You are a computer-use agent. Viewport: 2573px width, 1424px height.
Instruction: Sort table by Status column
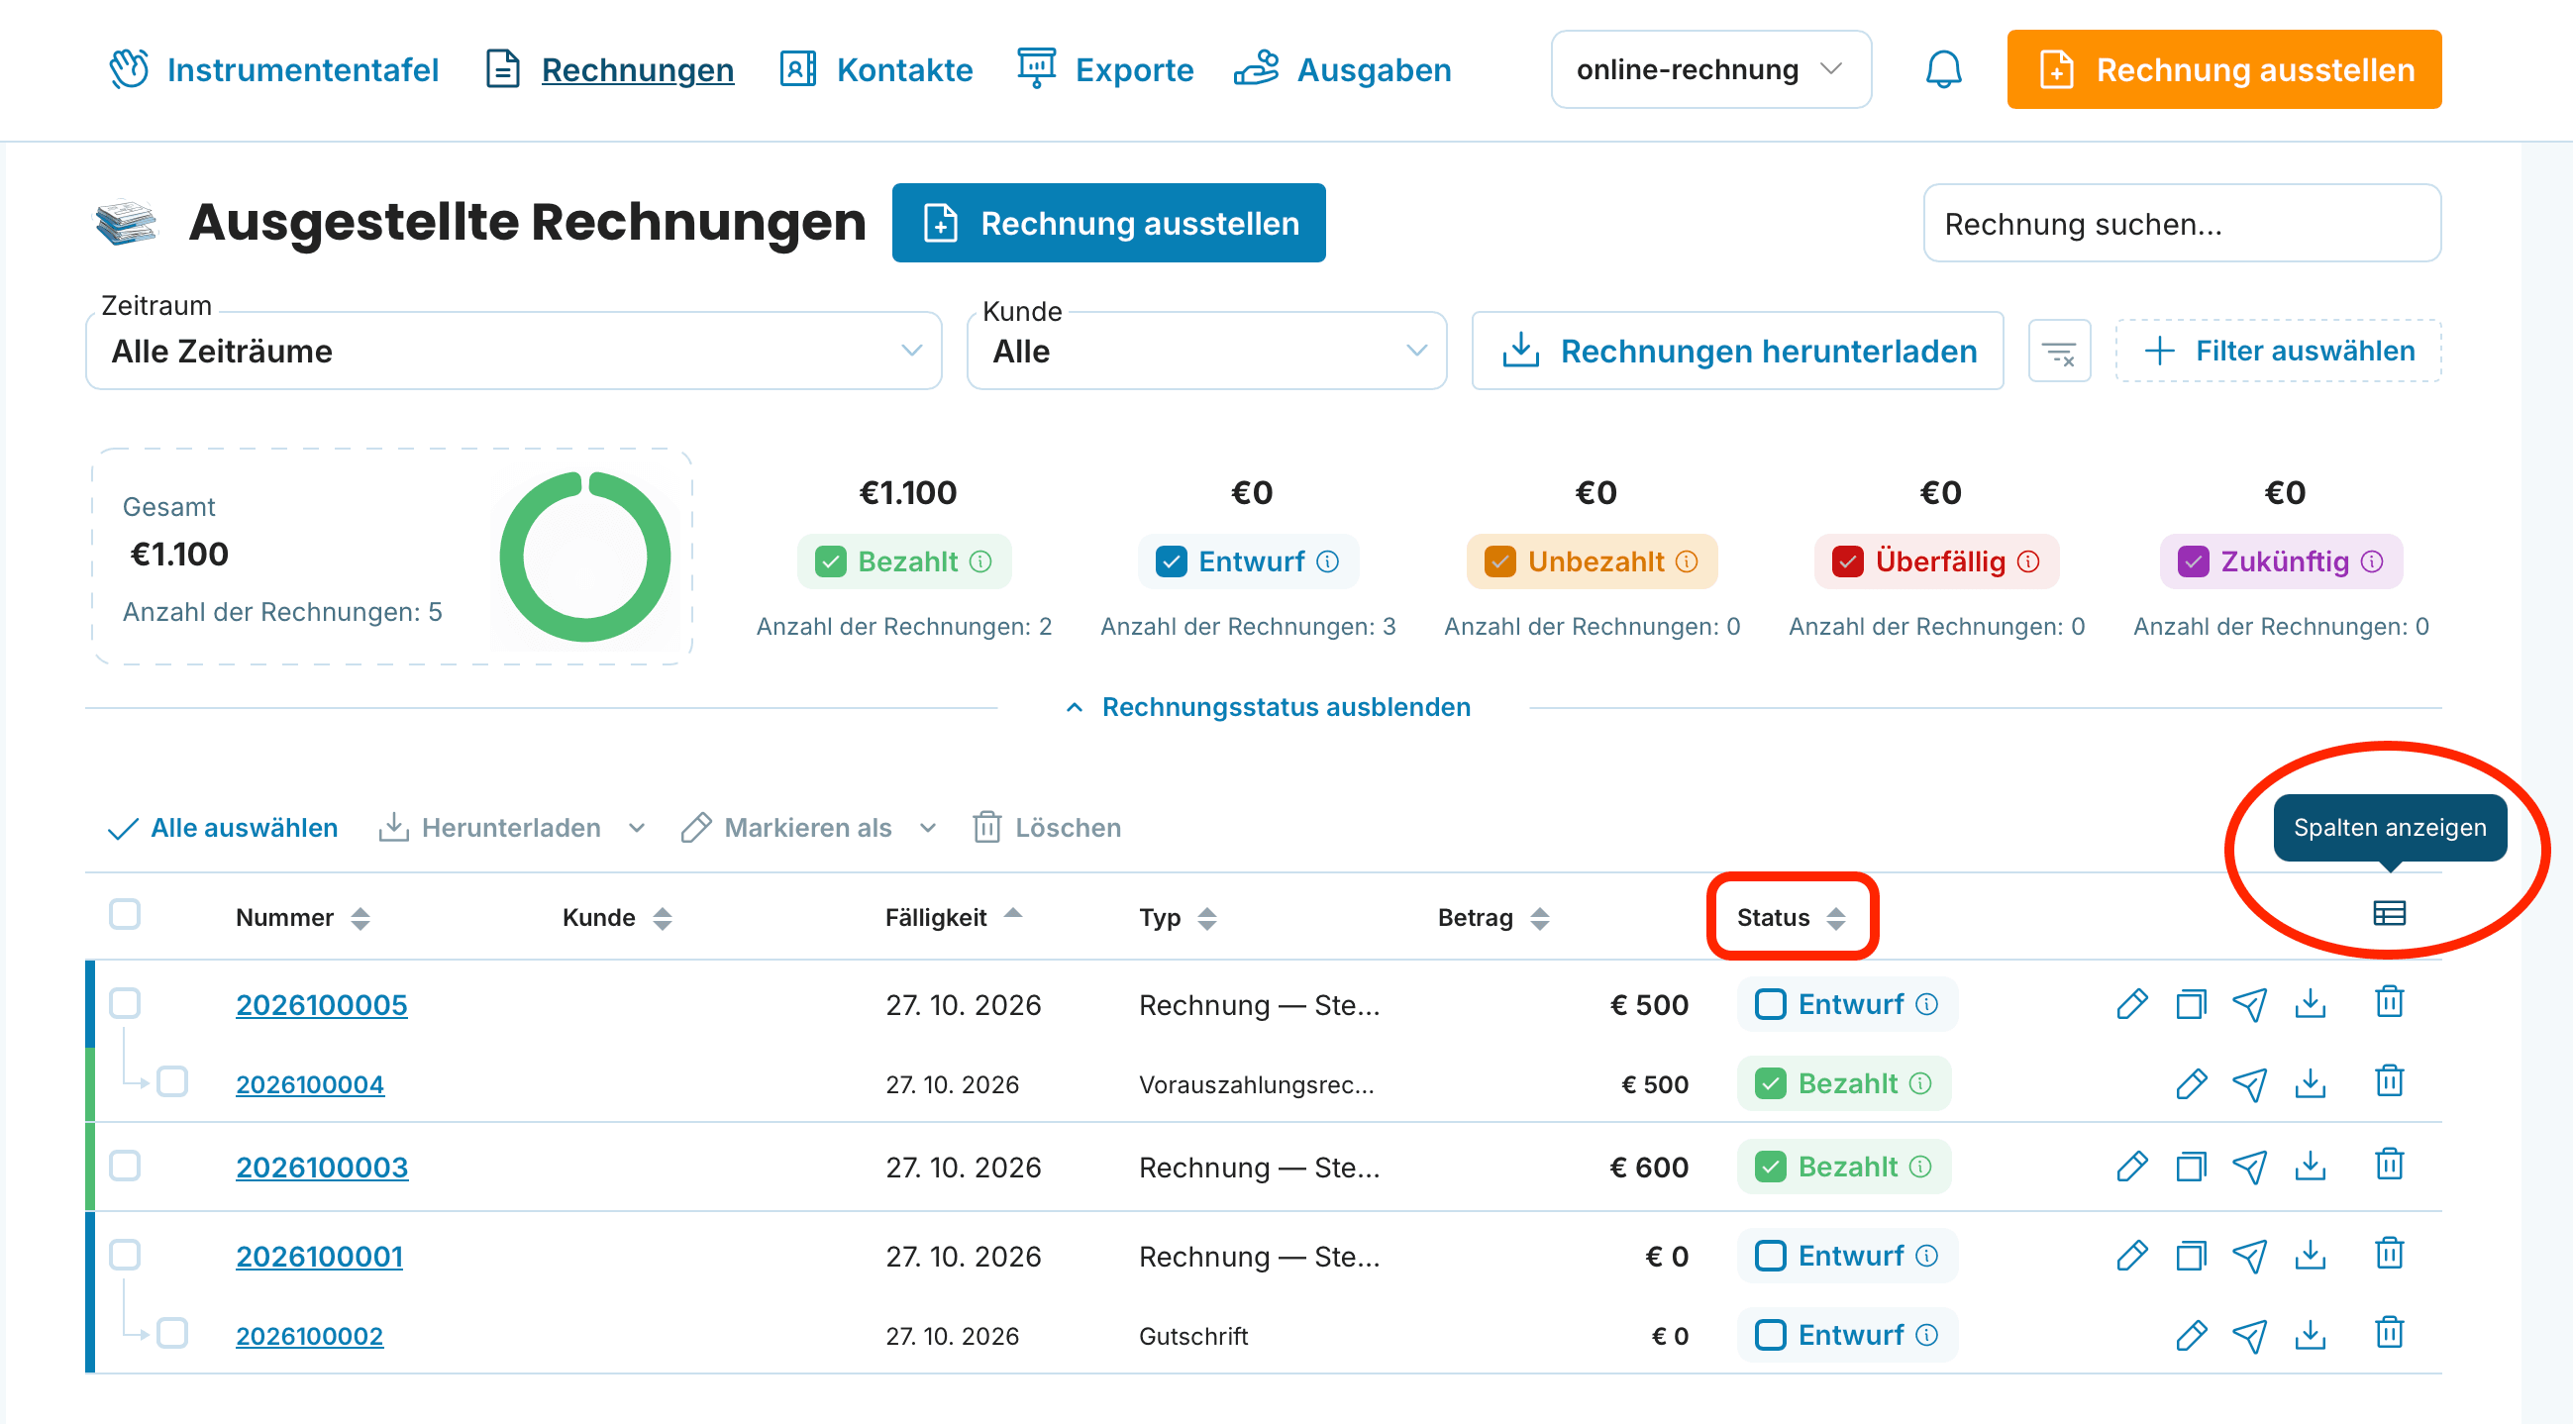[x=1791, y=918]
